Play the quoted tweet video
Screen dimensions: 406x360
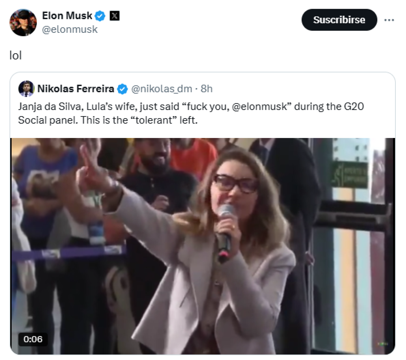[x=203, y=246]
